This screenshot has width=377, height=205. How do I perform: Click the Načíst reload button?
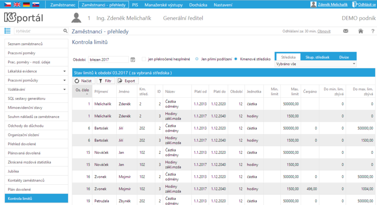pyautogui.click(x=84, y=81)
